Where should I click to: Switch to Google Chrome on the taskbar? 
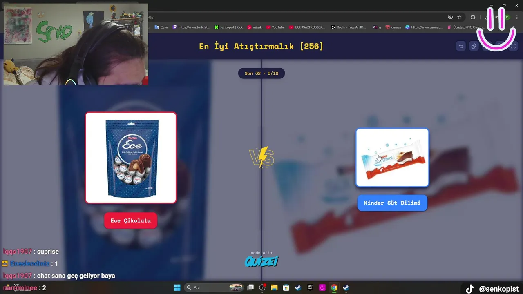(334, 287)
